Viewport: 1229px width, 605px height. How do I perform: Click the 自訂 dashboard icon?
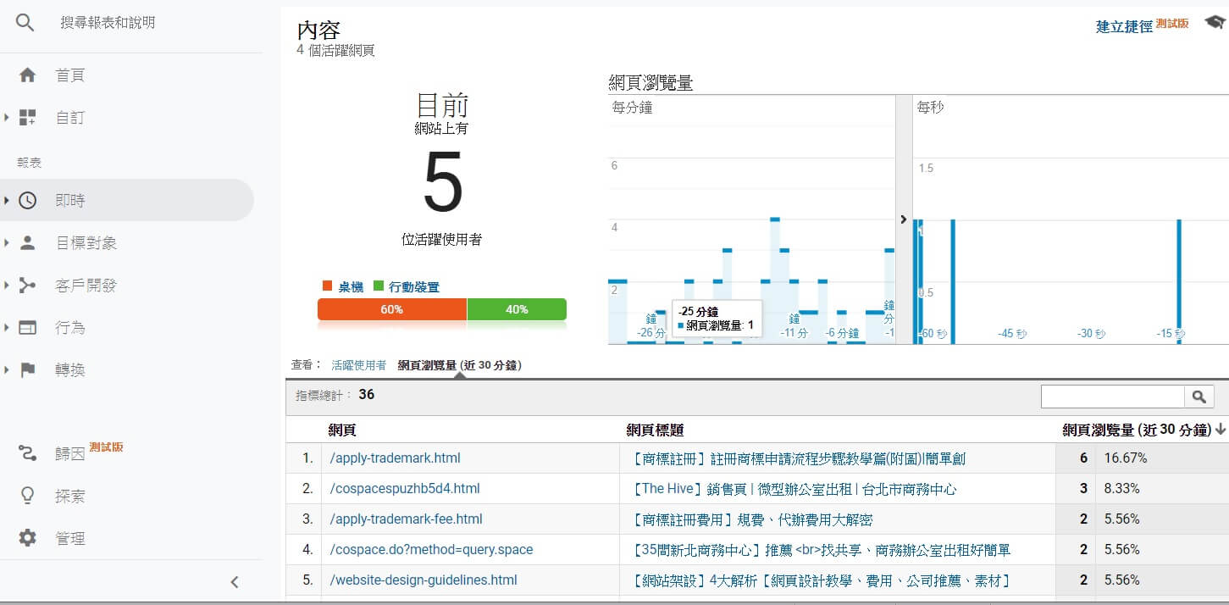tap(28, 118)
